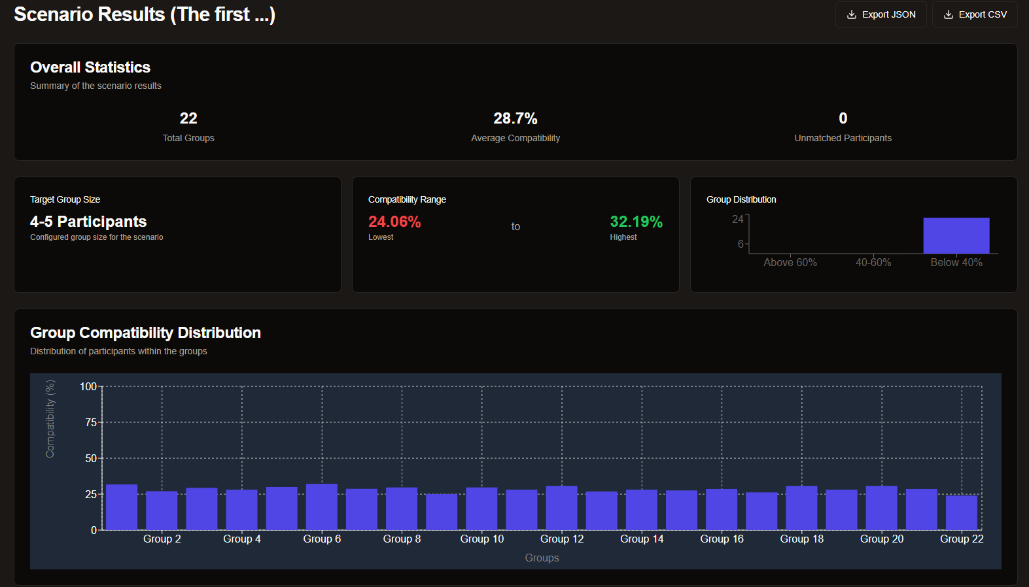Click the Group 1 bar in compatibility chart

[x=122, y=507]
